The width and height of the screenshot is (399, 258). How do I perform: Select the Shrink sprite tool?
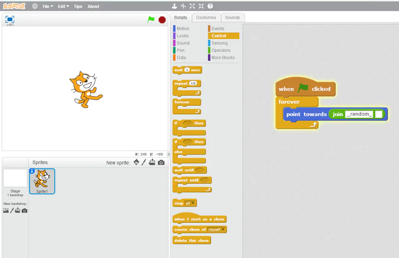(201, 6)
